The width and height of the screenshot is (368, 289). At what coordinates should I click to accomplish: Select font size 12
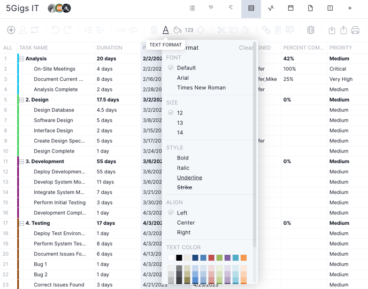tap(180, 113)
